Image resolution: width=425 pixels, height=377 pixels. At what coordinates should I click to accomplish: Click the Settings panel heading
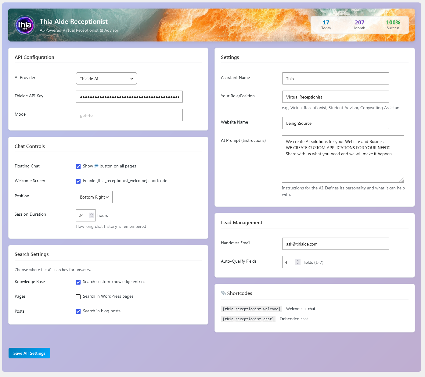pos(230,57)
